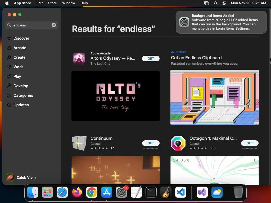Open the Apple menu
Viewport: 271px width, 203px height.
[7, 3]
